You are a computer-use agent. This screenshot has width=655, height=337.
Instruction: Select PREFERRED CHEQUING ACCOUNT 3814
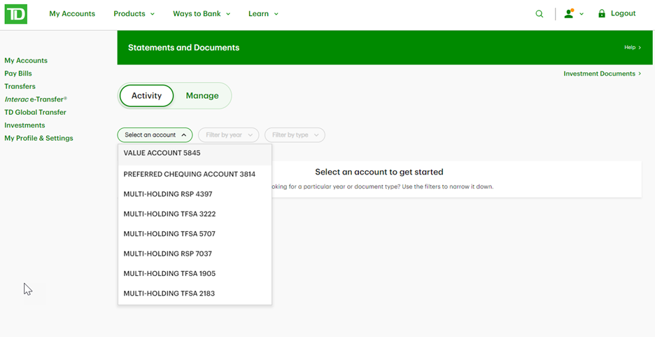[195, 174]
